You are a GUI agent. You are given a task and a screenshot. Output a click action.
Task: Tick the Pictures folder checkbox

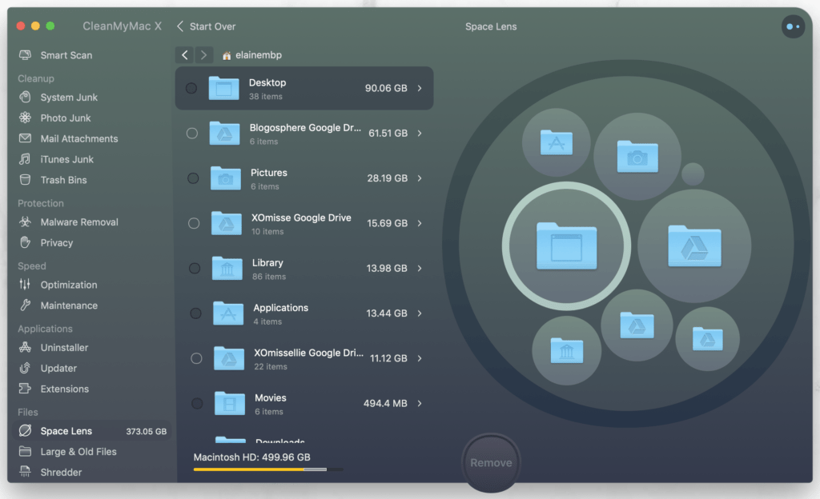[193, 178]
